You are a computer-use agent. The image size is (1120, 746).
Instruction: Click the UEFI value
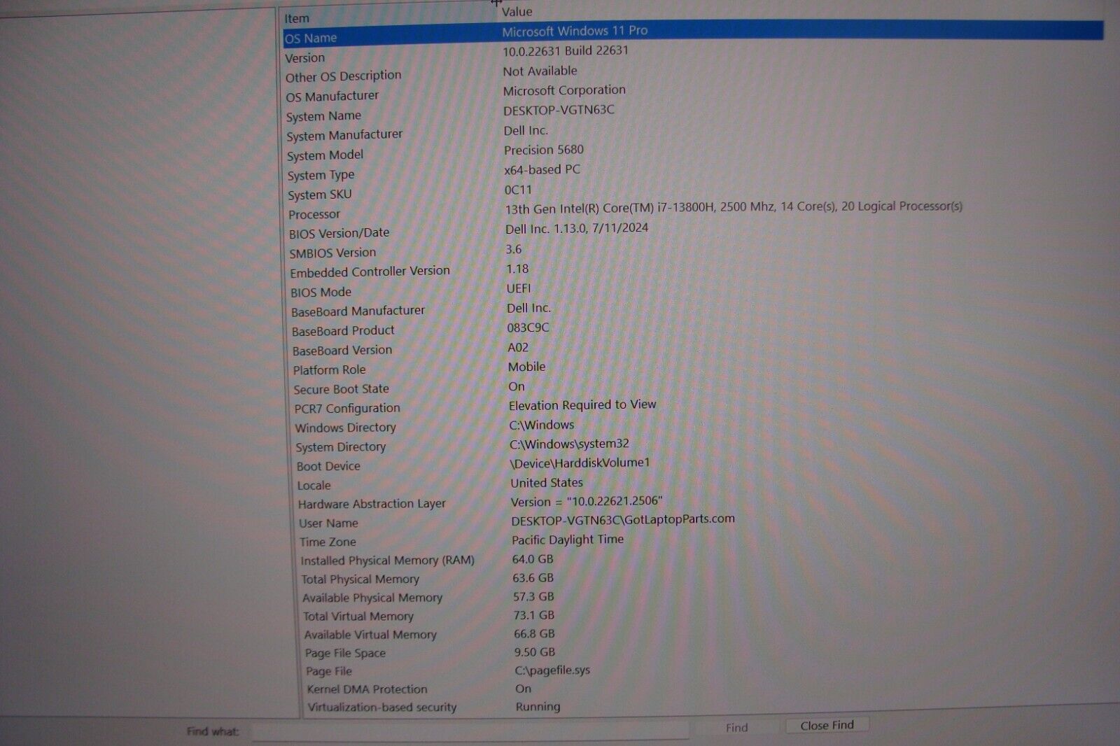click(x=519, y=288)
